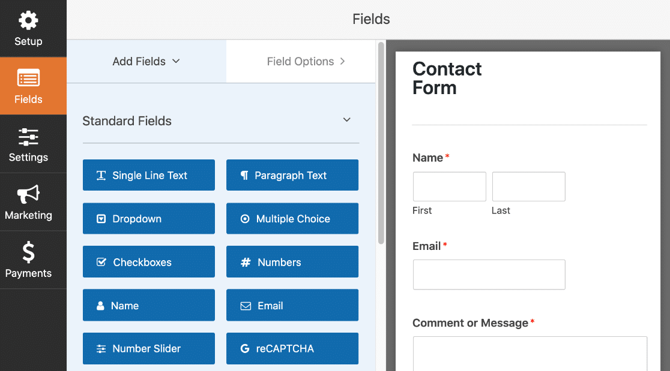The height and width of the screenshot is (371, 670).
Task: Select the Fields list icon in sidebar
Action: tap(28, 79)
